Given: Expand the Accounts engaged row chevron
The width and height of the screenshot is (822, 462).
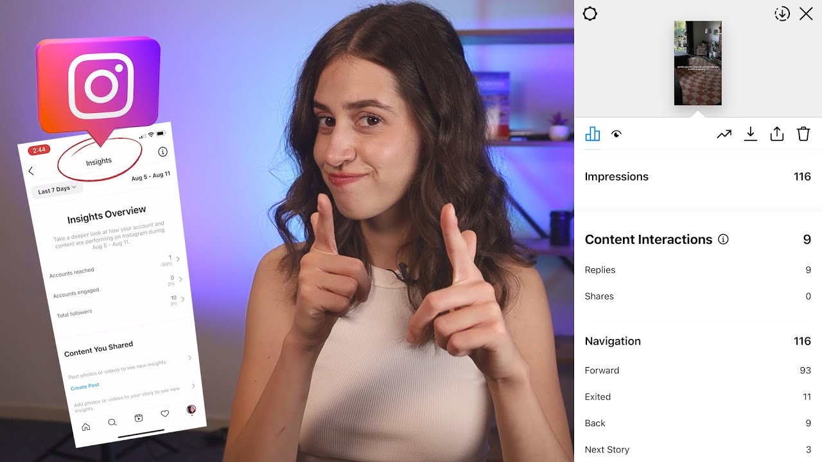Looking at the screenshot, I should click(180, 280).
